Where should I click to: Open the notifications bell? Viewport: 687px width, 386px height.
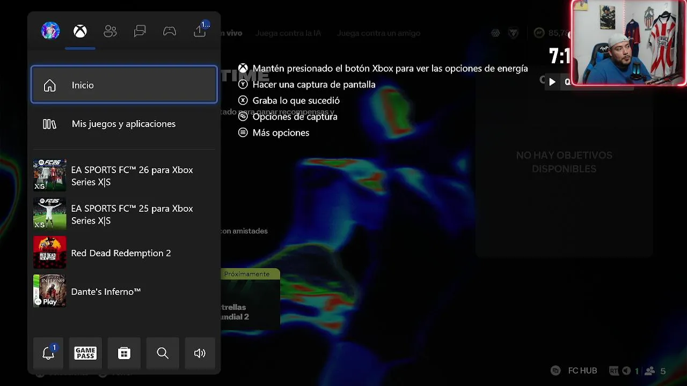(48, 353)
